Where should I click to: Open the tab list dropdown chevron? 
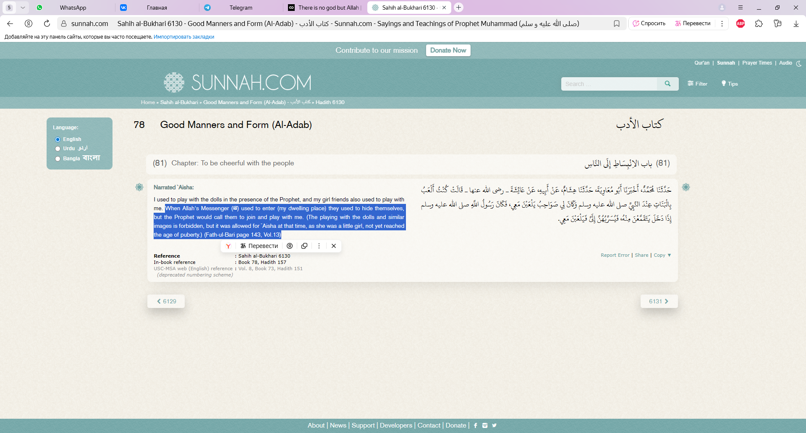23,8
